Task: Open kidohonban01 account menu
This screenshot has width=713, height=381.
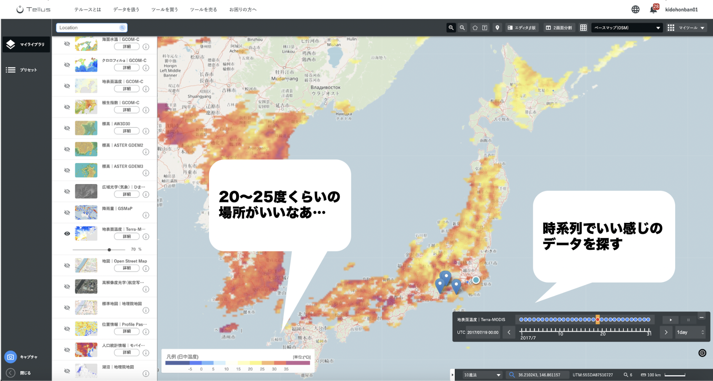Action: [x=681, y=10]
